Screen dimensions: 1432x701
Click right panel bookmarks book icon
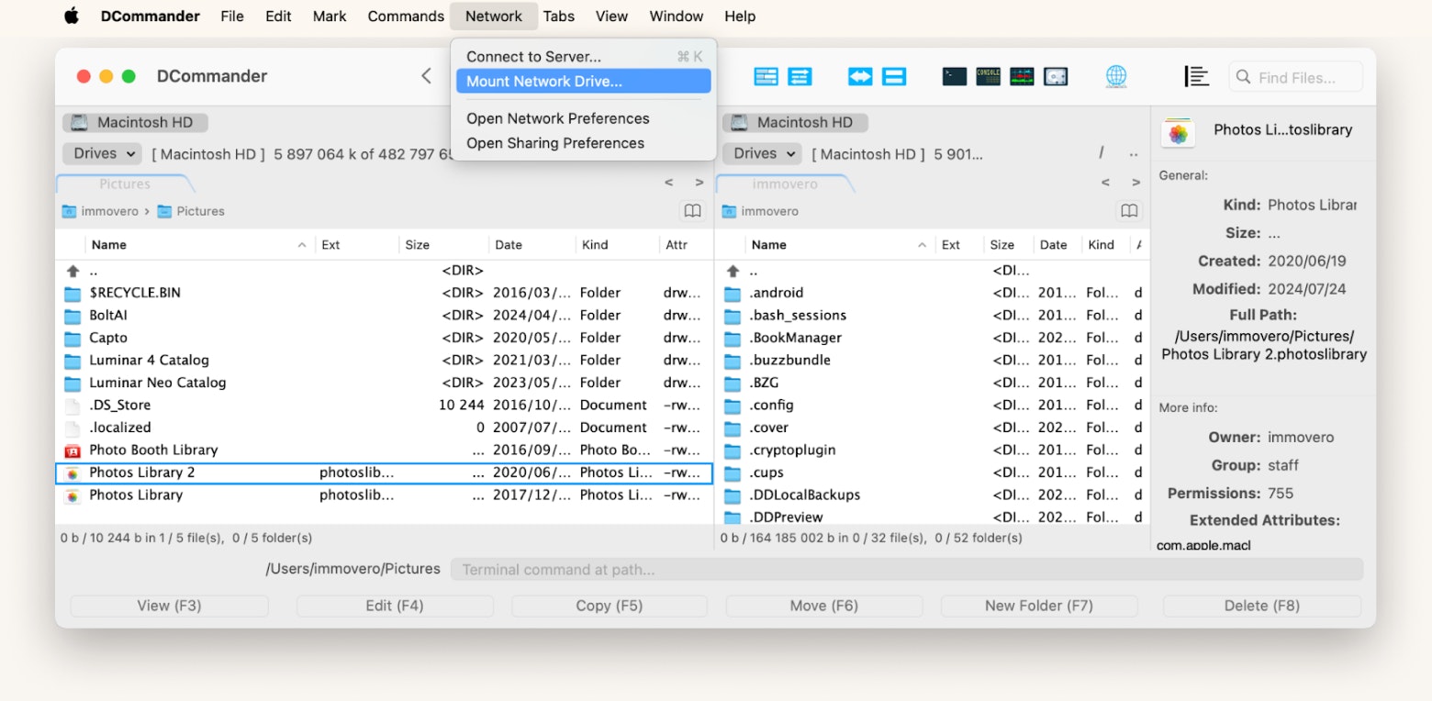pos(1129,211)
